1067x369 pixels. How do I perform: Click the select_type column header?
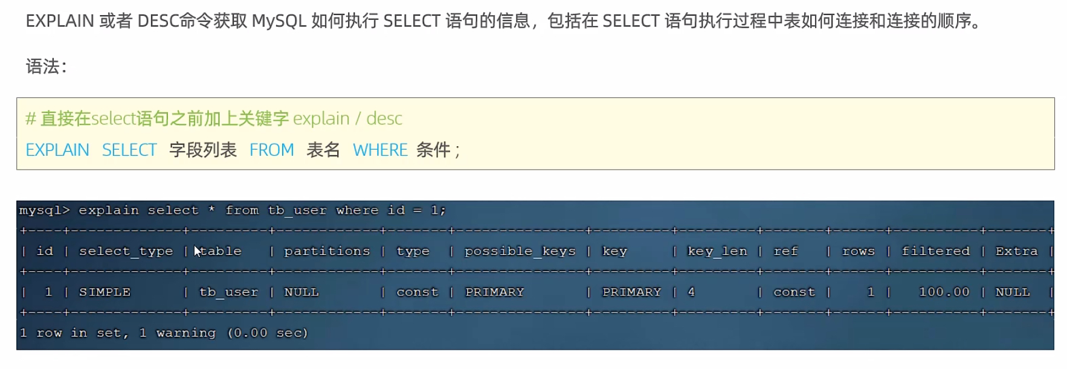click(126, 251)
